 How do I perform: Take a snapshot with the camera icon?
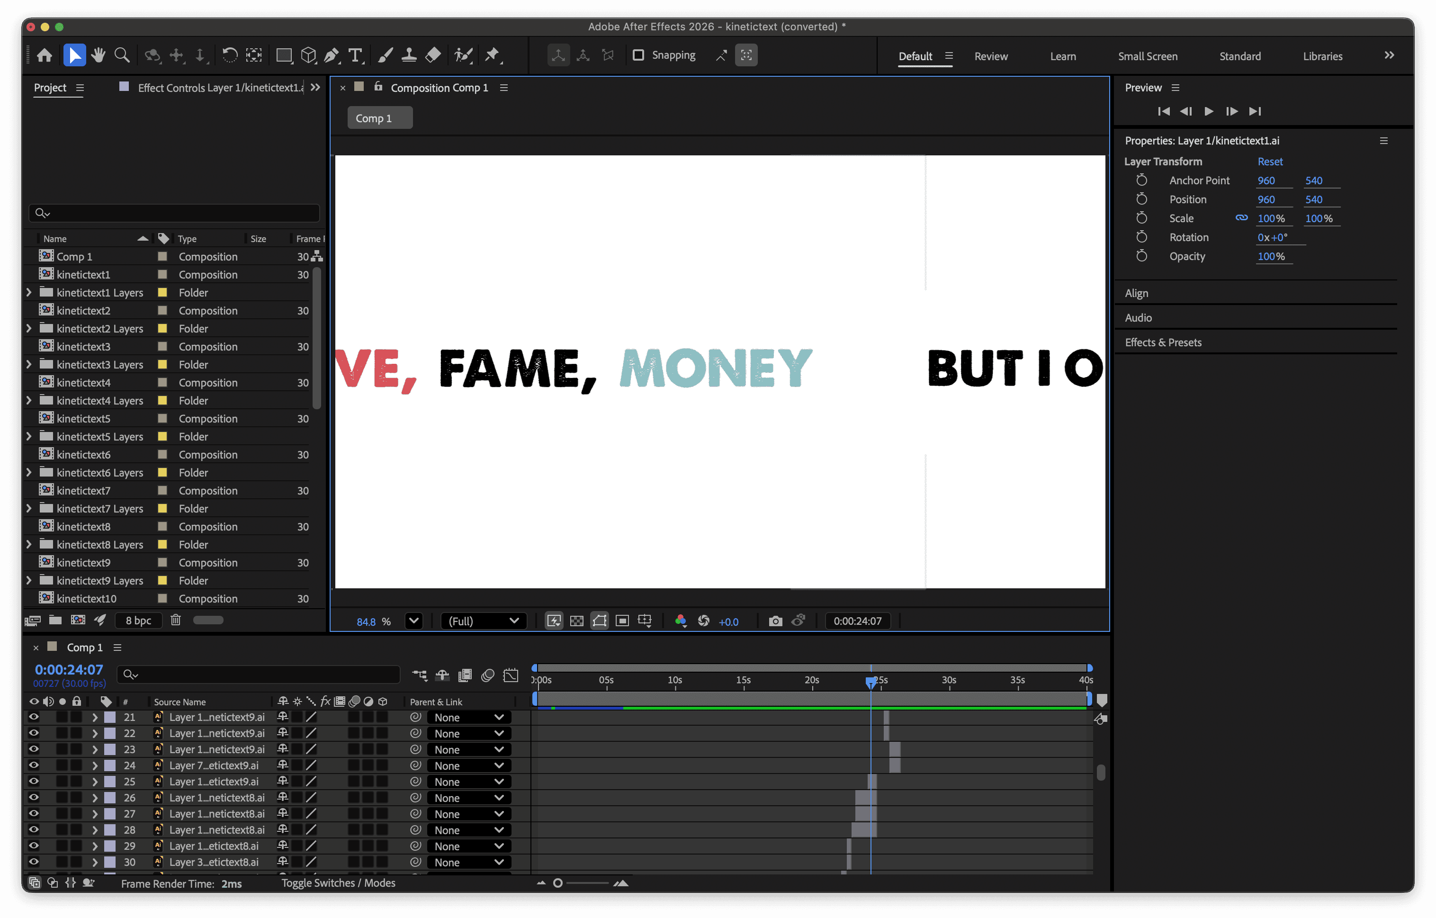(775, 621)
